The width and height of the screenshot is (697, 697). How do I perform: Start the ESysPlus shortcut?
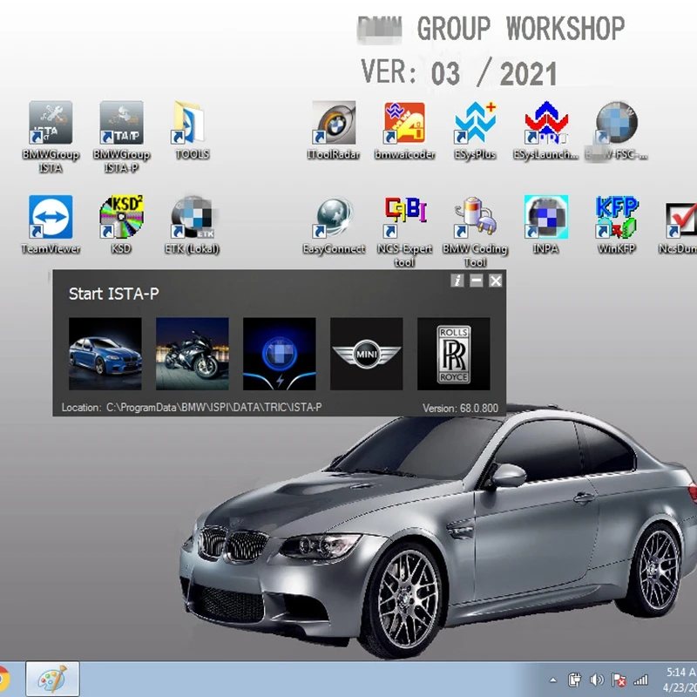[476, 124]
